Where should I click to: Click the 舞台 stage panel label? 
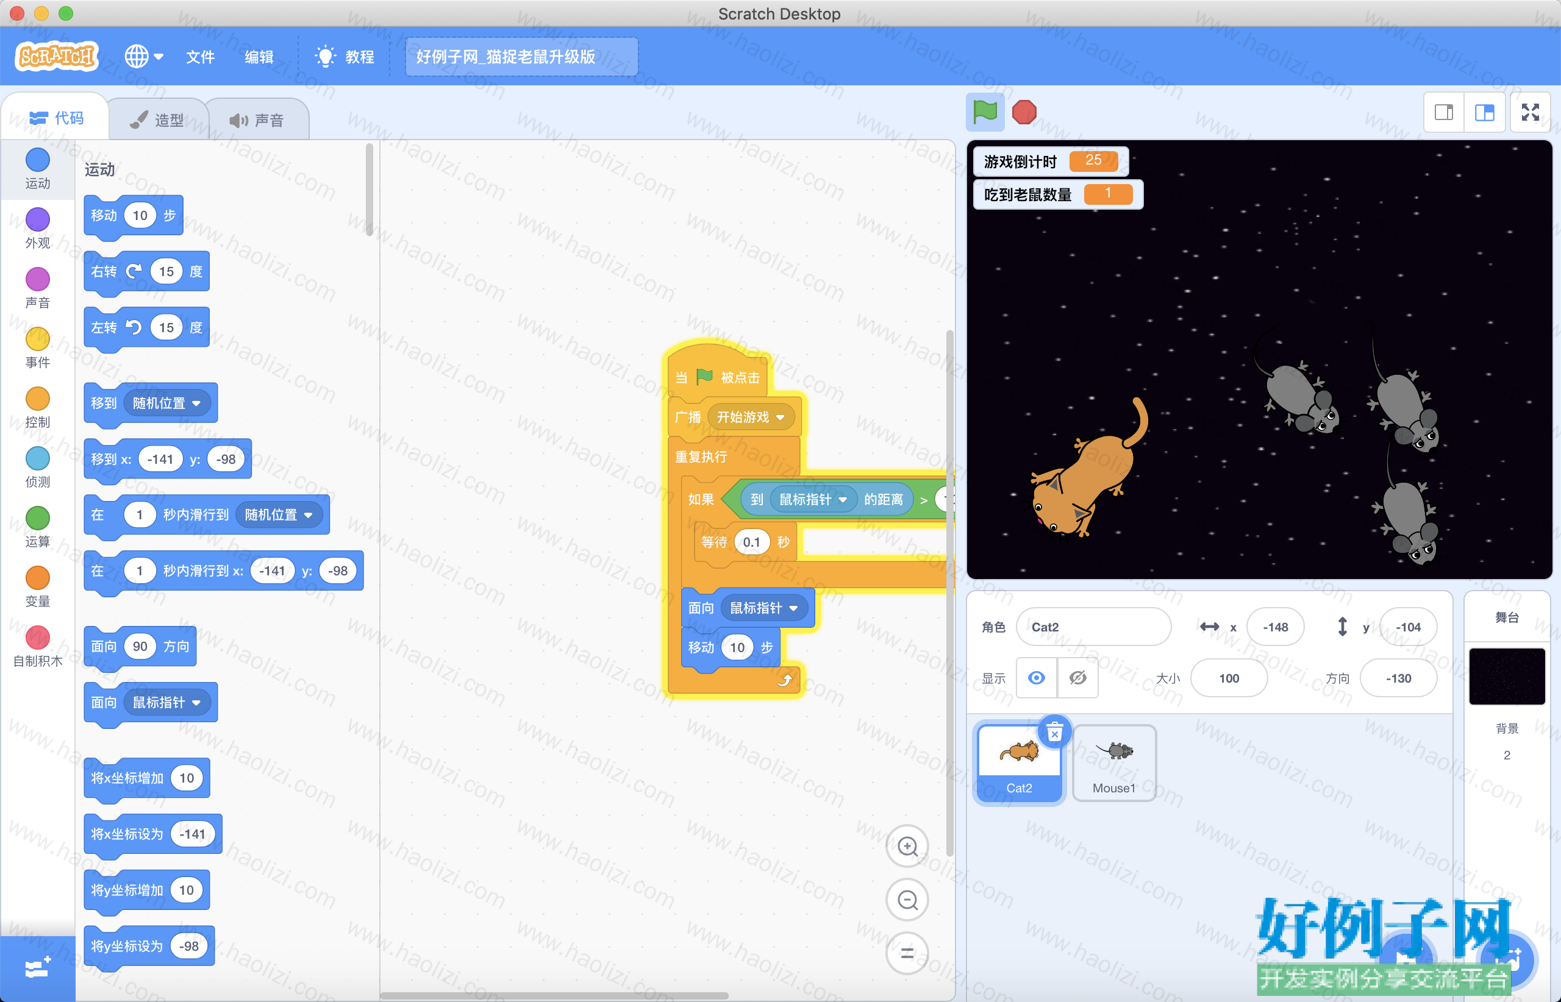point(1506,617)
